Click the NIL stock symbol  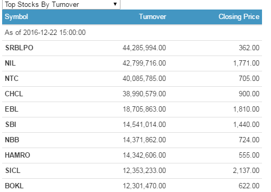pos(10,63)
